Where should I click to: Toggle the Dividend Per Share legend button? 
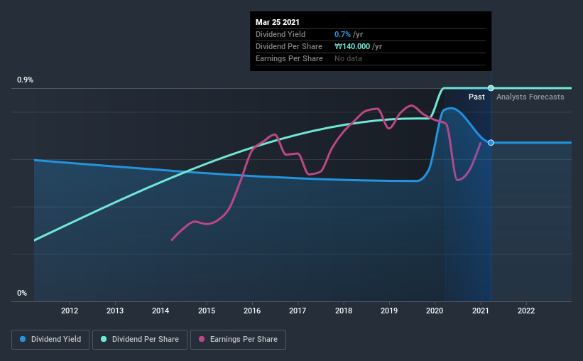140,340
